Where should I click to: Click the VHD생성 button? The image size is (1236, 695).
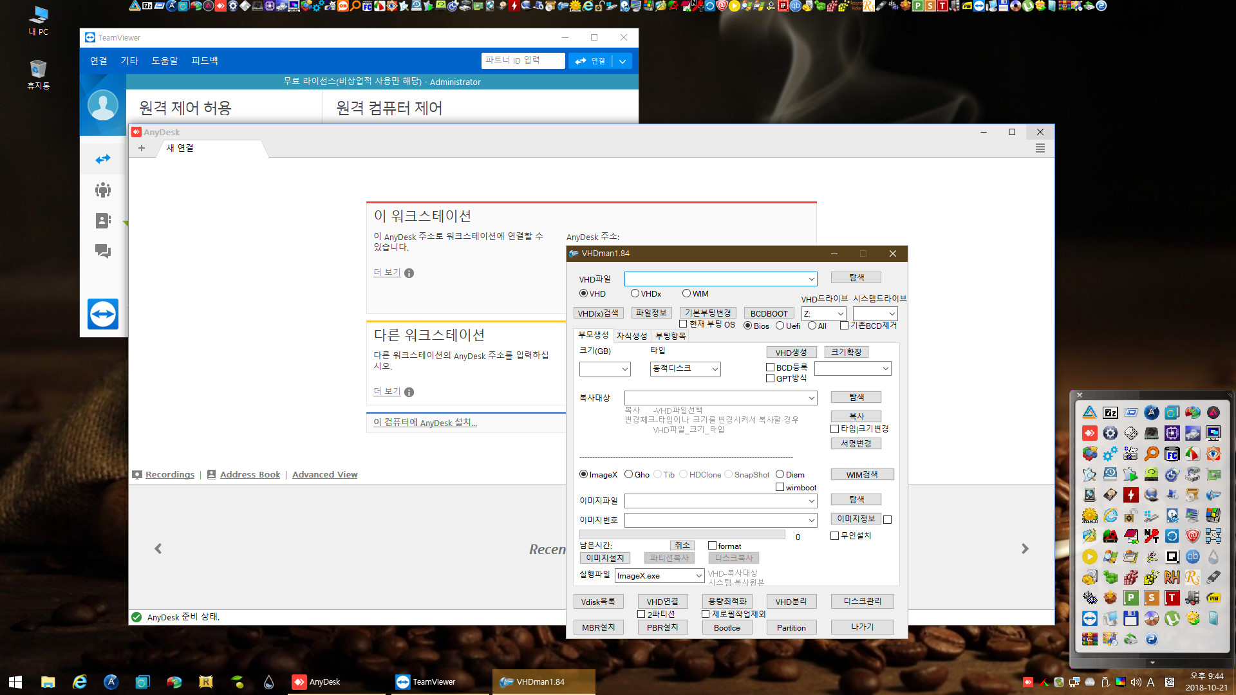coord(791,353)
